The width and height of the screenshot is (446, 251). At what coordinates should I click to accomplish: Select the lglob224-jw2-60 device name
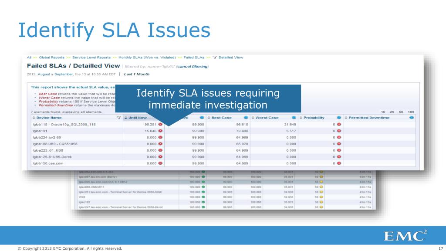coord(47,137)
